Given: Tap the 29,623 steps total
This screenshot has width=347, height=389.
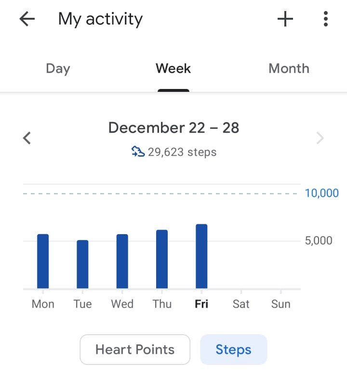Looking at the screenshot, I should 182,152.
